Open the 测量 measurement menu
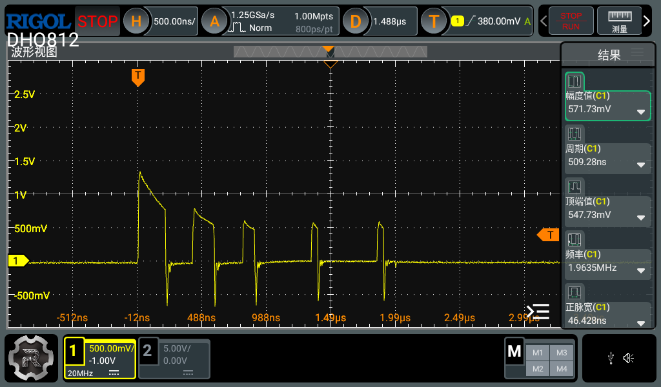 pos(619,21)
